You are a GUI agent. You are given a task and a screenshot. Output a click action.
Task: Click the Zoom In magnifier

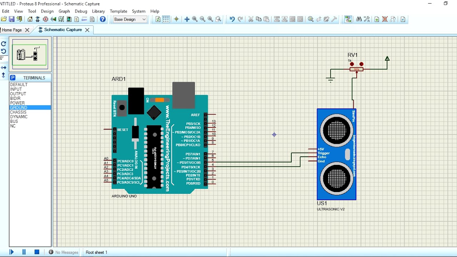click(195, 19)
